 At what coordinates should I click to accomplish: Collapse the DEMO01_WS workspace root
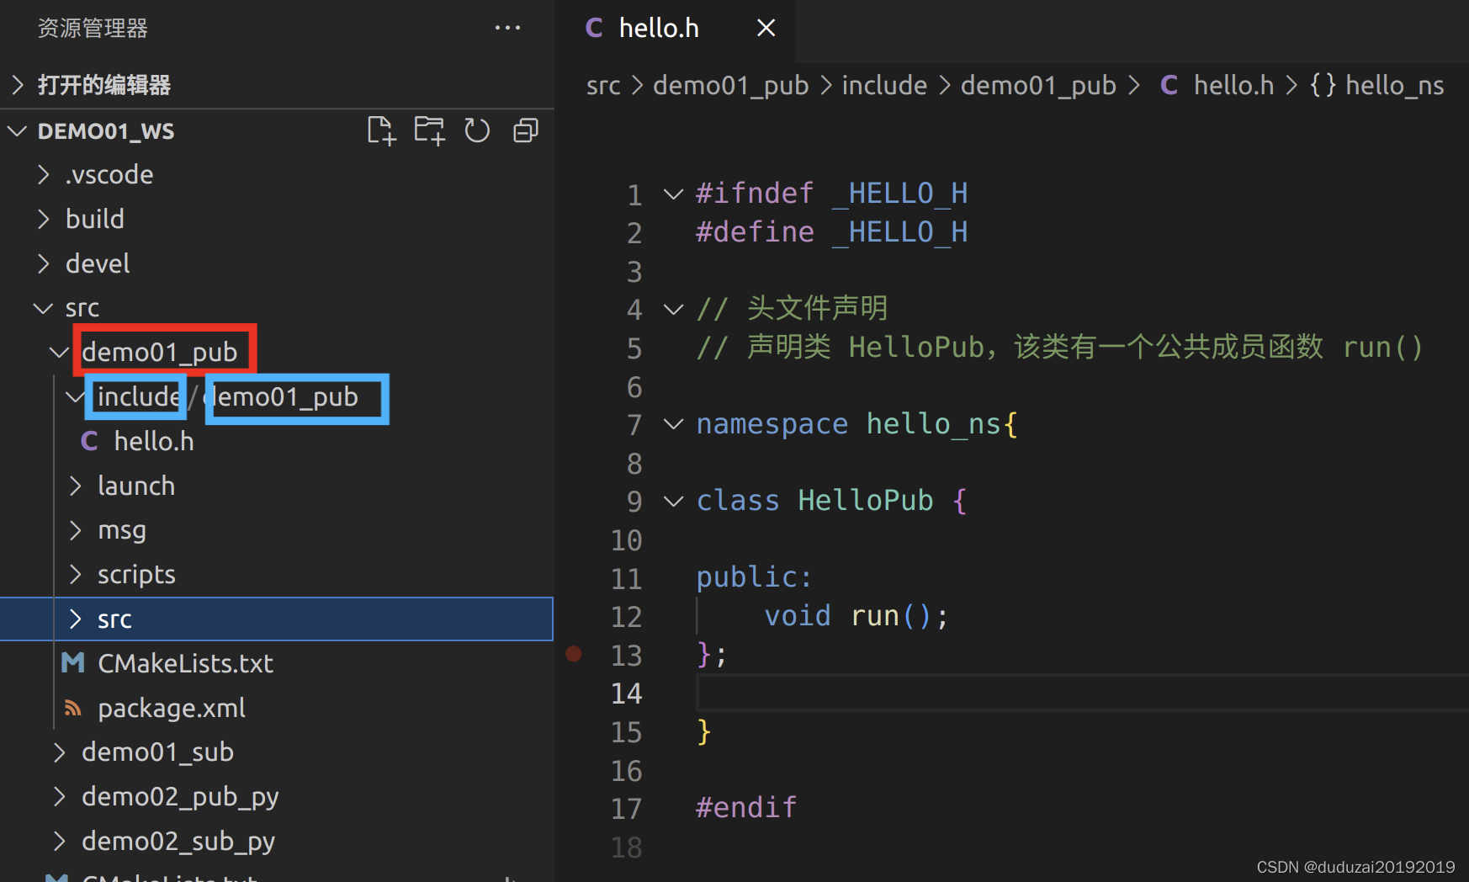coord(18,131)
